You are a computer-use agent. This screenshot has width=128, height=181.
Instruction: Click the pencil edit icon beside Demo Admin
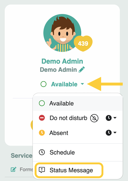tap(82, 70)
